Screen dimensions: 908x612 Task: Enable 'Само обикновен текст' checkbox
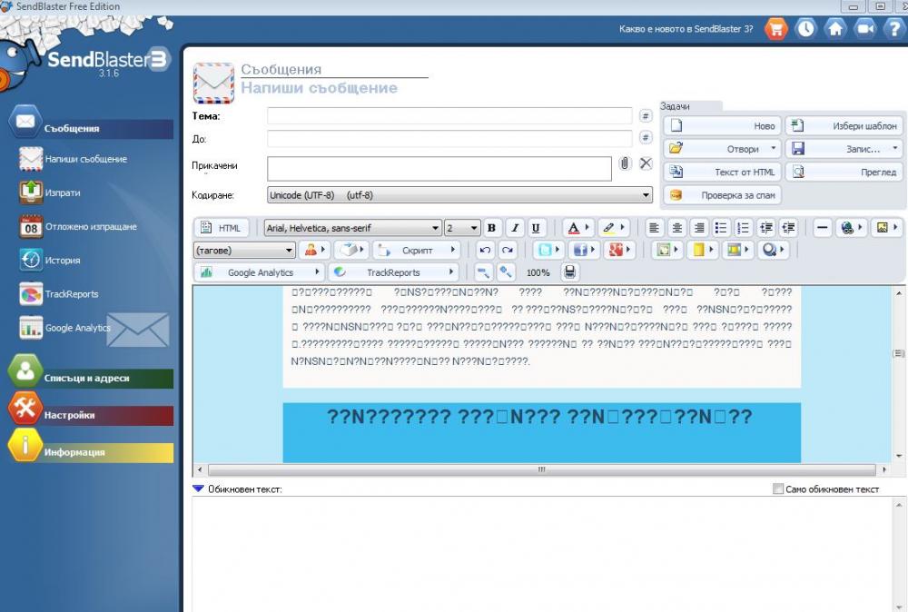(x=778, y=489)
